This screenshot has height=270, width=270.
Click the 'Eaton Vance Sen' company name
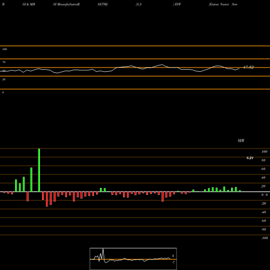[223, 4]
